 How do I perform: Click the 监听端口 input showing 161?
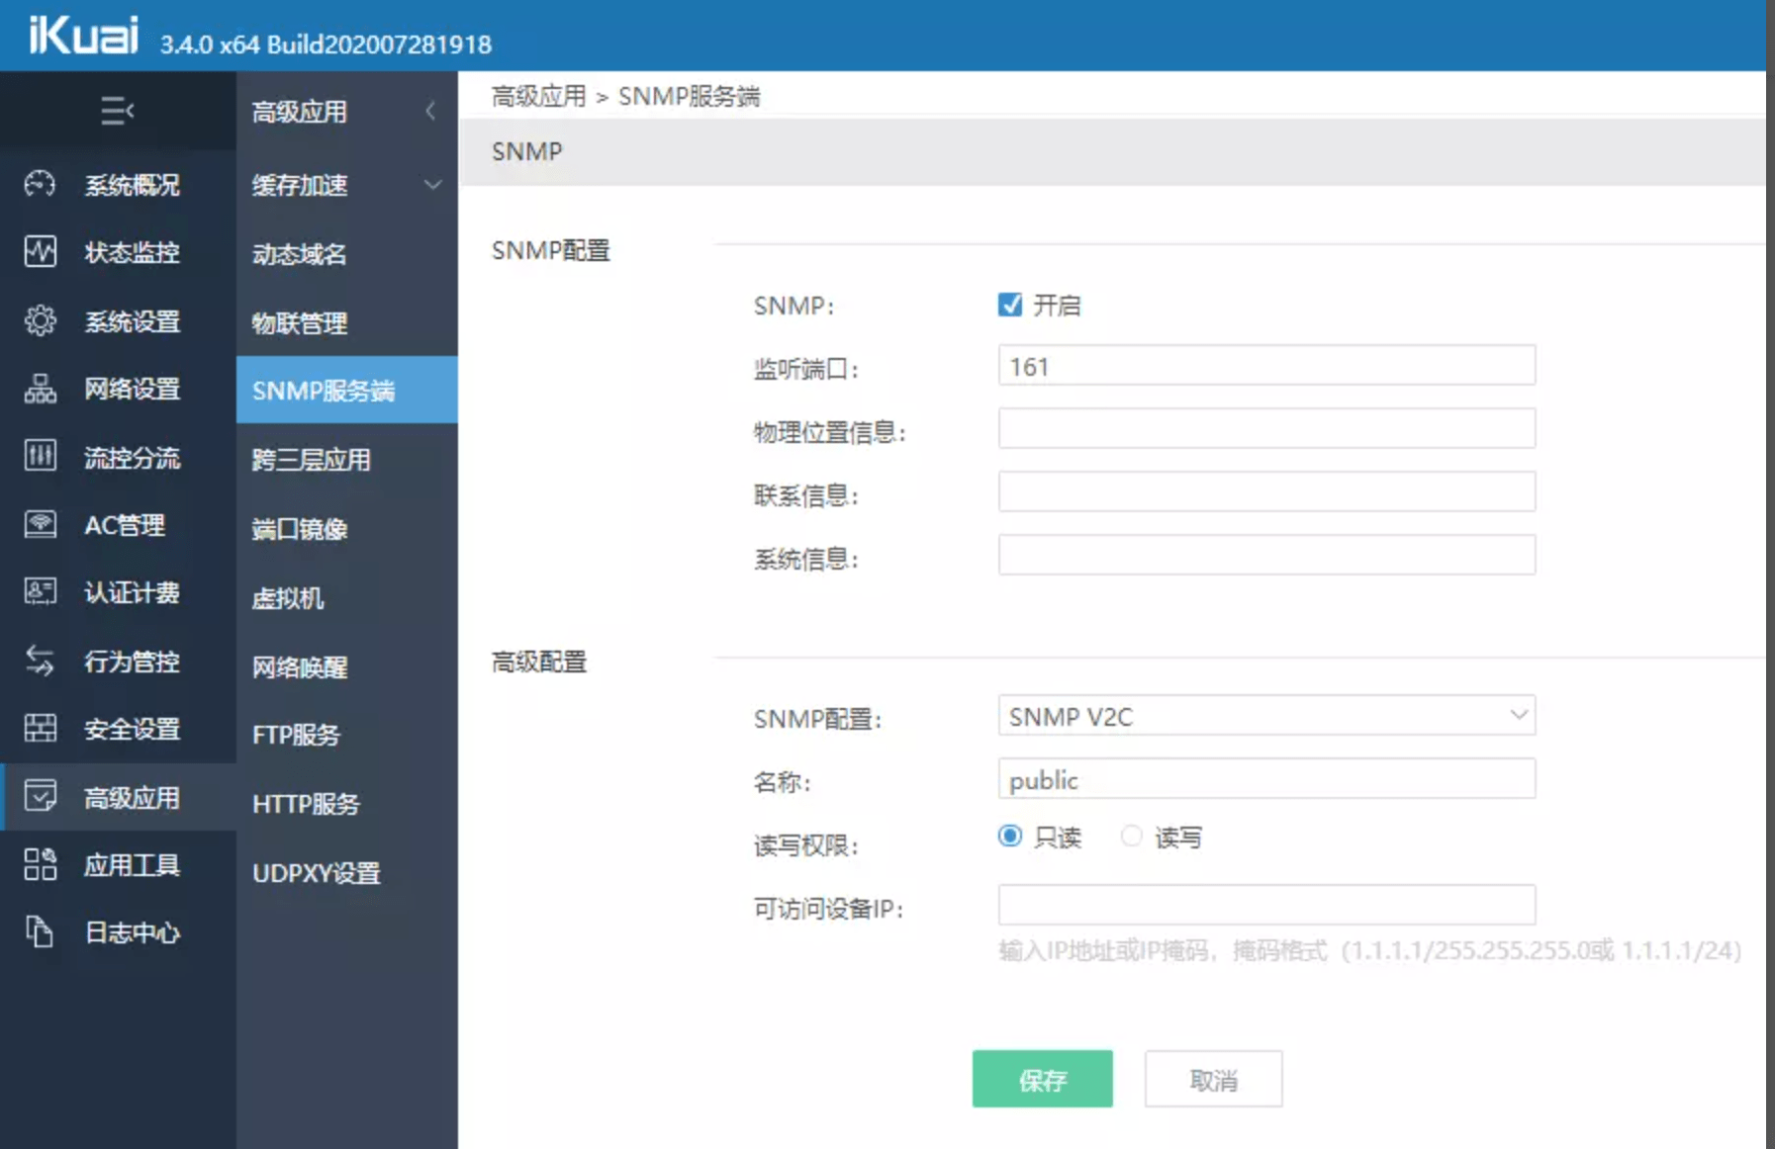coord(1266,366)
